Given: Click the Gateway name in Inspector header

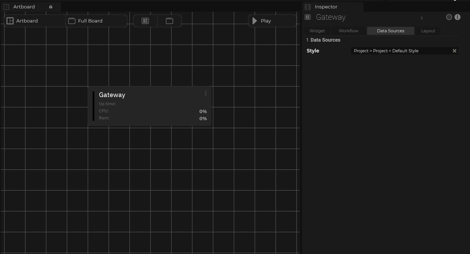Looking at the screenshot, I should pos(331,17).
